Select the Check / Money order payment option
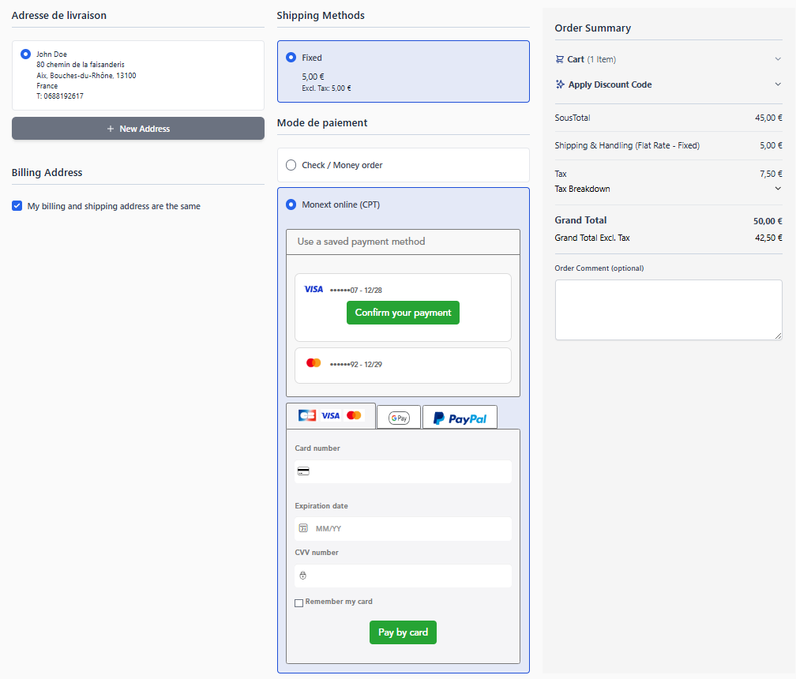The height and width of the screenshot is (679, 796). tap(291, 165)
